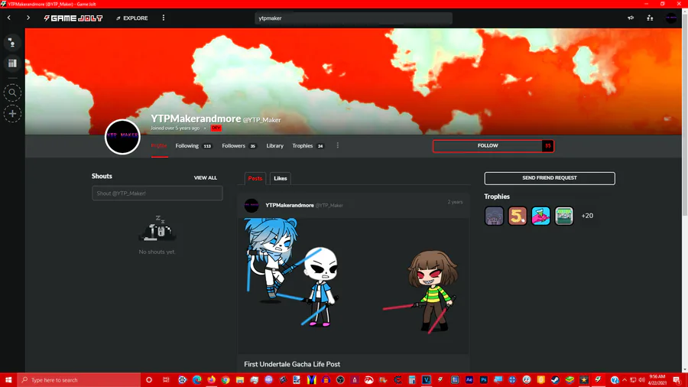Click the YTP Maker profile avatar

(x=122, y=136)
